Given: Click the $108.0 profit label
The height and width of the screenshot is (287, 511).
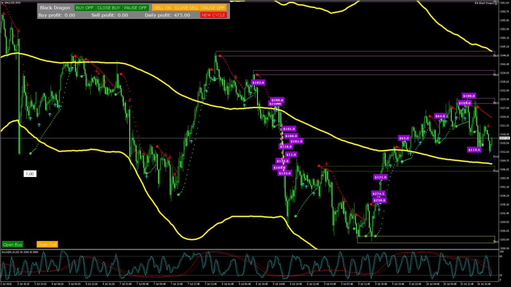Looking at the screenshot, I should (x=291, y=136).
